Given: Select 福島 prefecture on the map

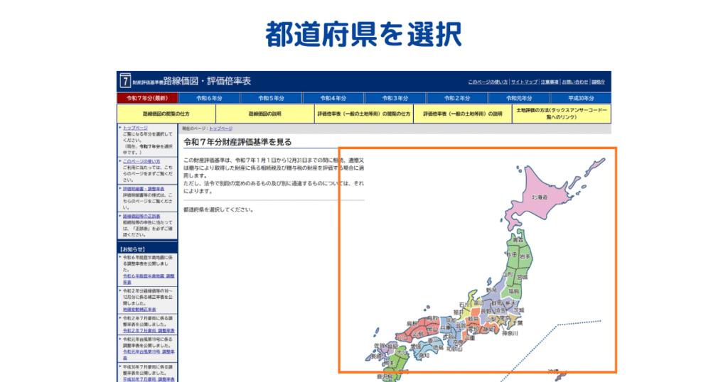Looking at the screenshot, I should (x=513, y=291).
